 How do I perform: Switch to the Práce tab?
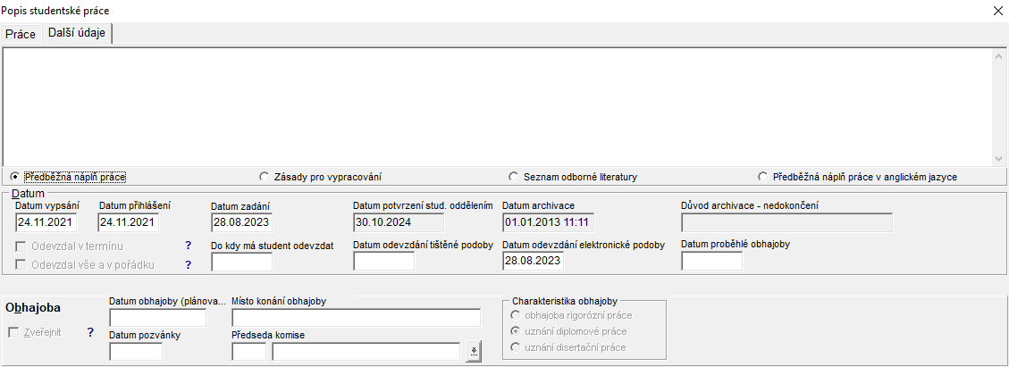click(21, 35)
